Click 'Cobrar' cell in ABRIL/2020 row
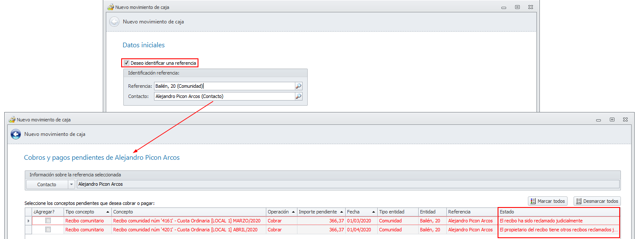Image resolution: width=635 pixels, height=239 pixels. (x=282, y=230)
